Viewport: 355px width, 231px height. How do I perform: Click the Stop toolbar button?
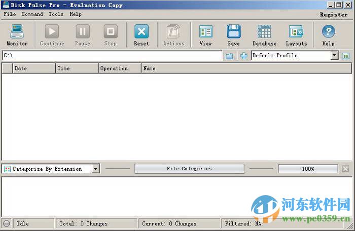pyautogui.click(x=111, y=35)
